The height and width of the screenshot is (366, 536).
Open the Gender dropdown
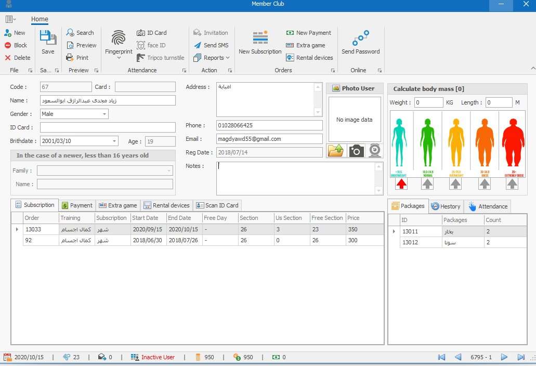104,114
